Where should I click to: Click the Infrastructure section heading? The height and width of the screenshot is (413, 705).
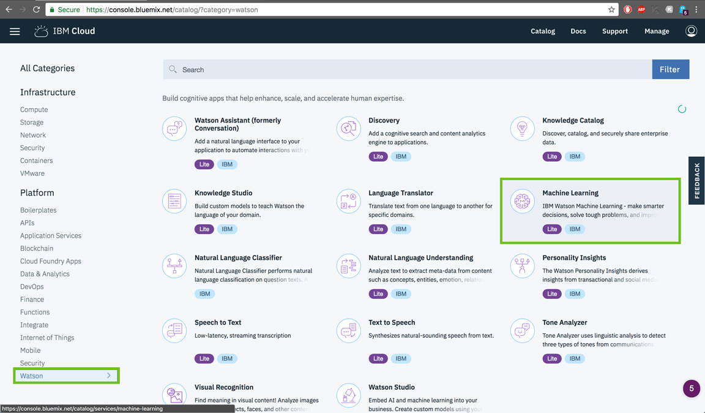click(x=48, y=93)
